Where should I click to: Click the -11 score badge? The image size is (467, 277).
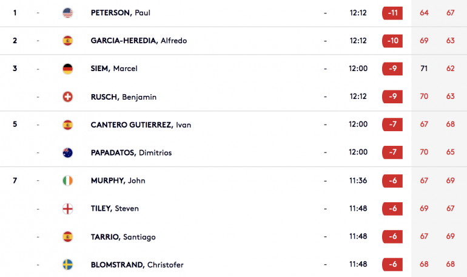click(x=392, y=13)
